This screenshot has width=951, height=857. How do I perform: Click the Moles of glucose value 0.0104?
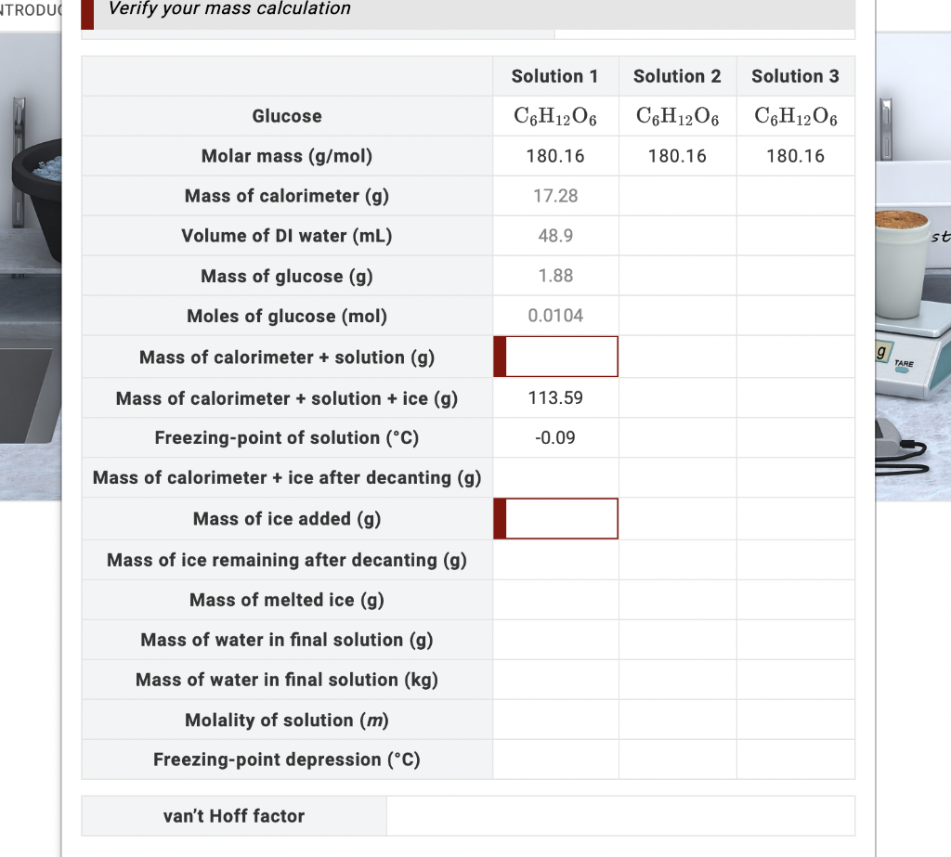coord(555,316)
